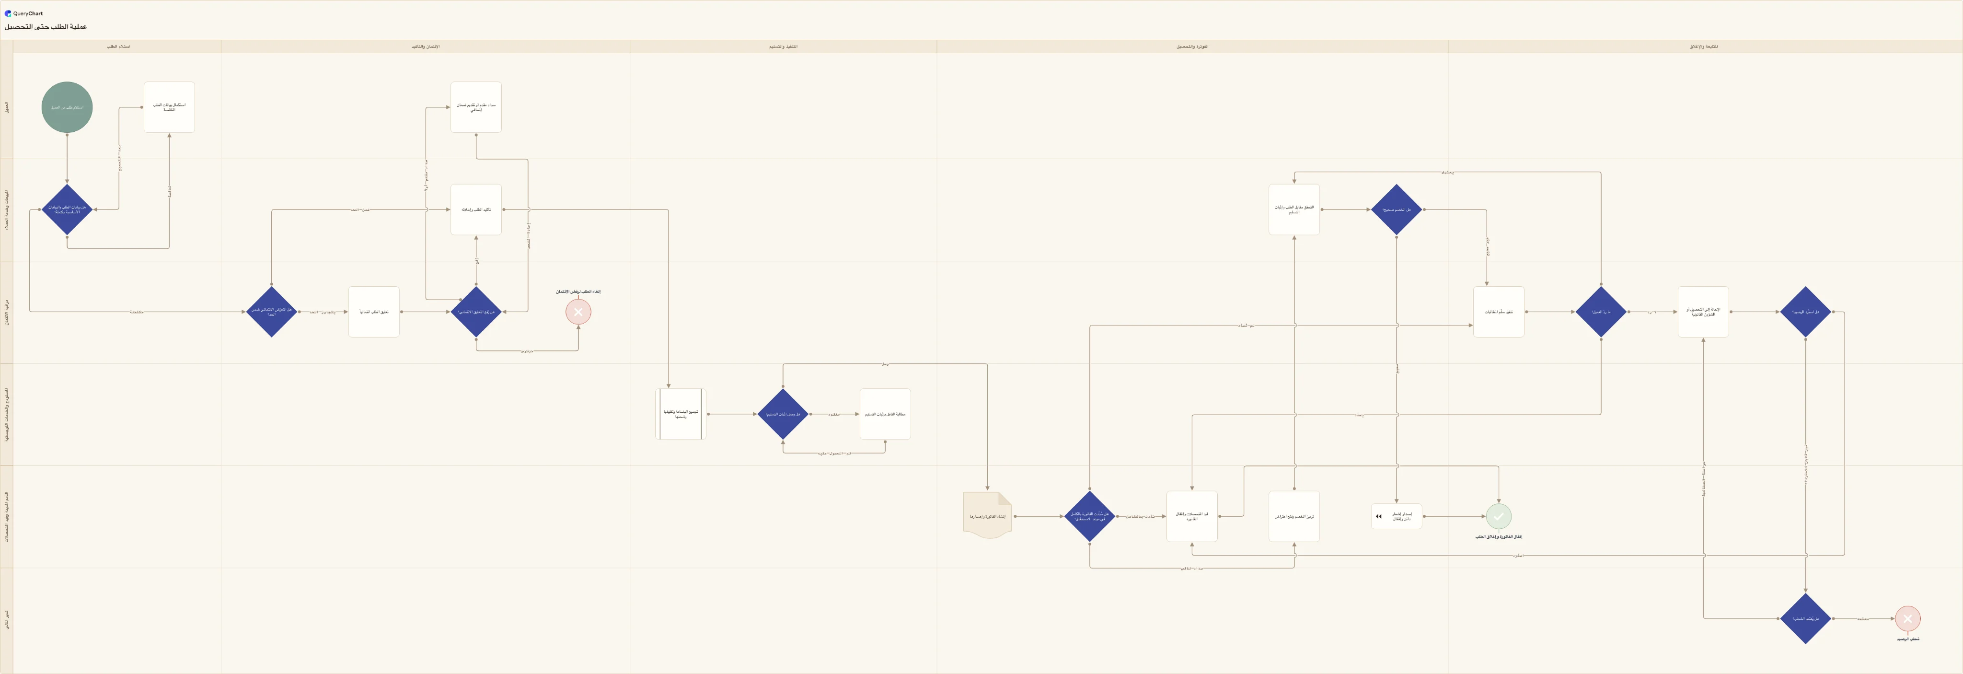Select decision diamond 'هل التعرض الائتماني ضمن الحد؟'

(x=271, y=312)
